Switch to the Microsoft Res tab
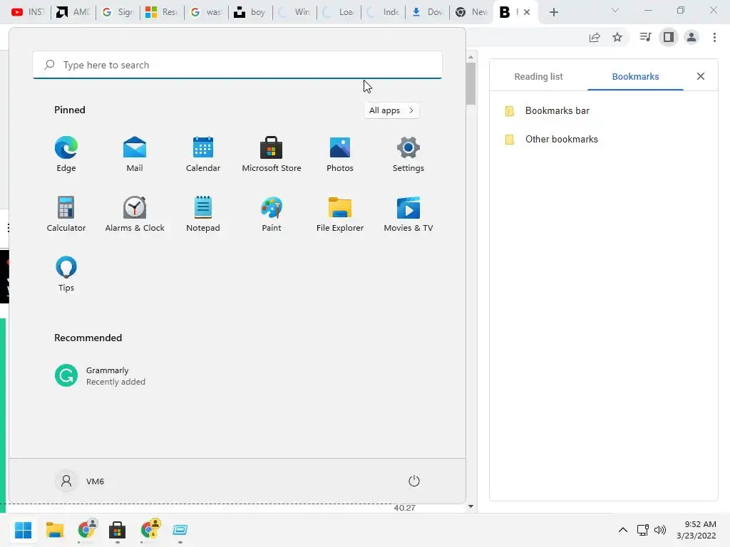Image resolution: width=730 pixels, height=547 pixels. pos(162,12)
